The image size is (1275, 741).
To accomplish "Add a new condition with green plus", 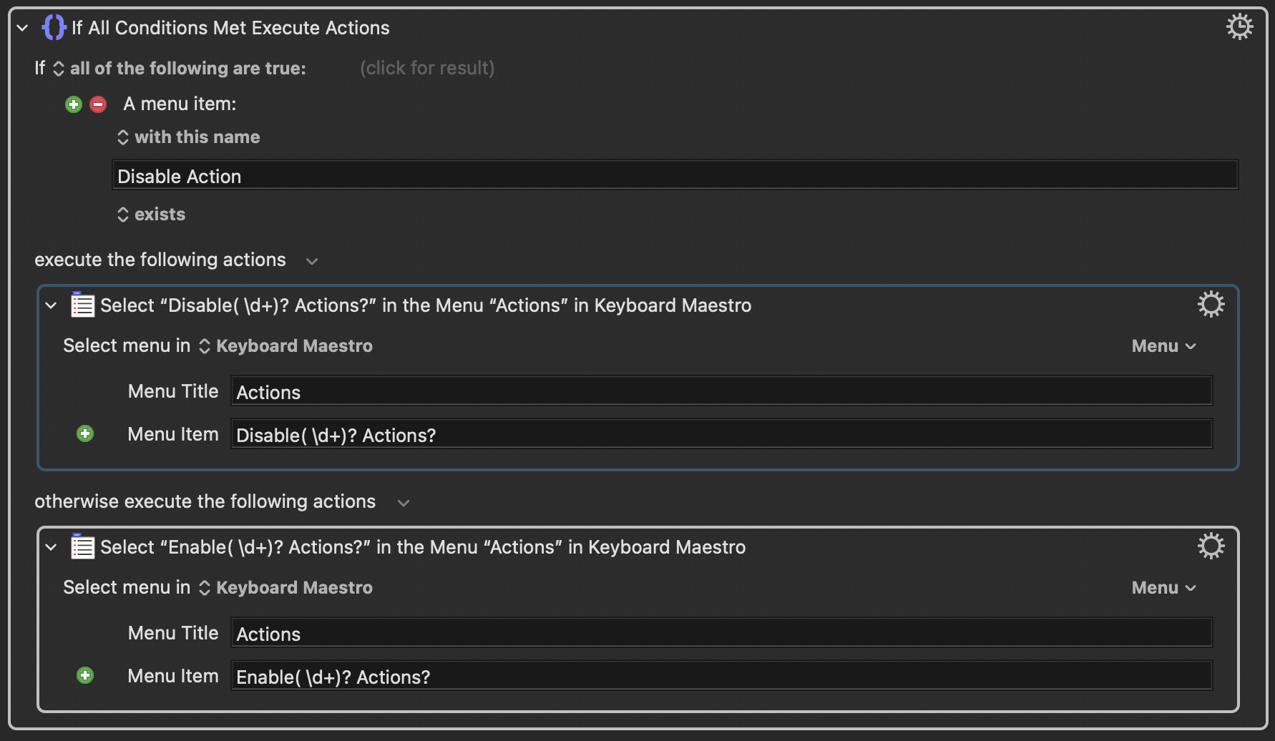I will [74, 104].
